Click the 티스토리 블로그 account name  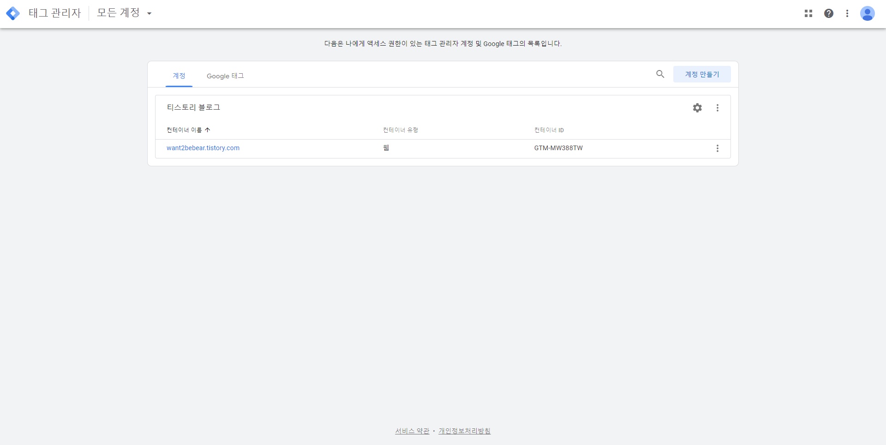click(x=193, y=107)
